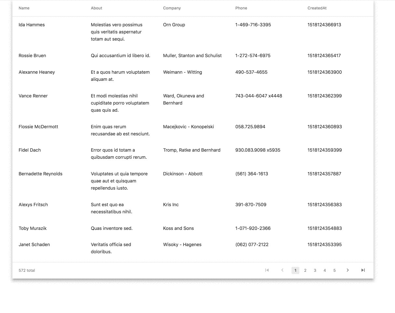The width and height of the screenshot is (395, 313).
Task: Click CreatedAt value 1518124362399
Action: (x=325, y=96)
